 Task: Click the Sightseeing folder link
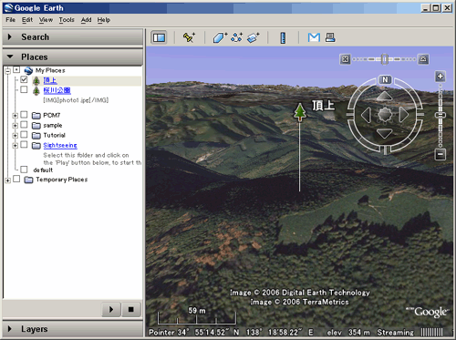click(x=60, y=145)
